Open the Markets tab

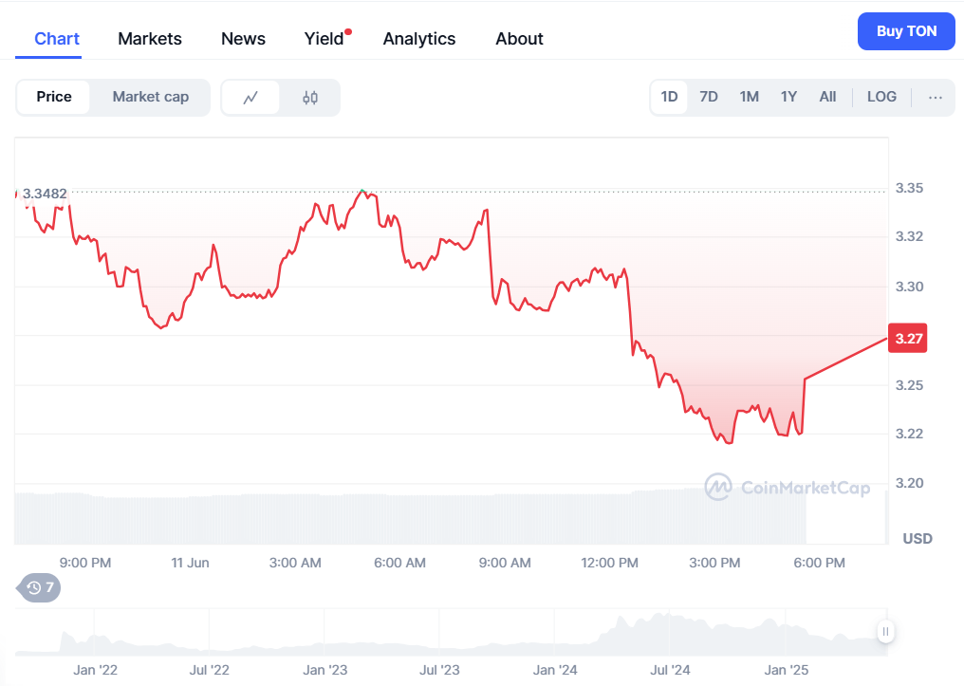point(150,39)
